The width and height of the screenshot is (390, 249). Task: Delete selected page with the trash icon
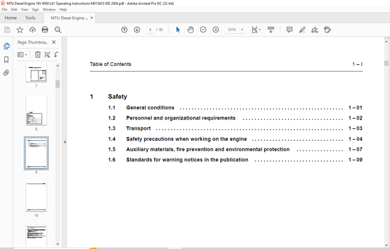pos(38,55)
